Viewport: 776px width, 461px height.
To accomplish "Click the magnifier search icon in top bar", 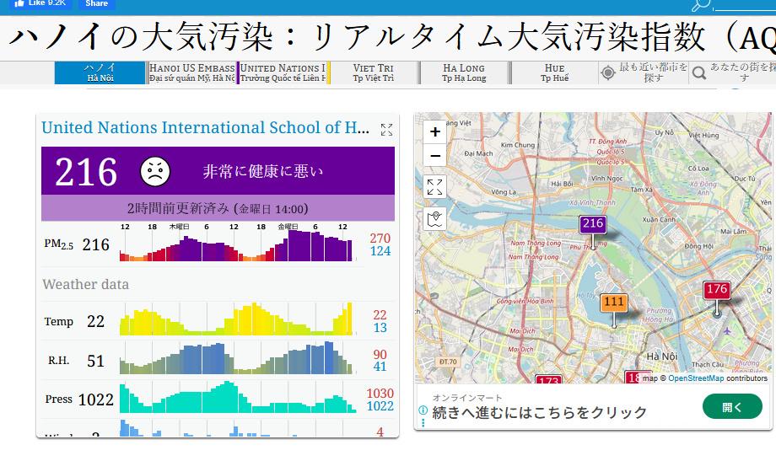I will (701, 5).
